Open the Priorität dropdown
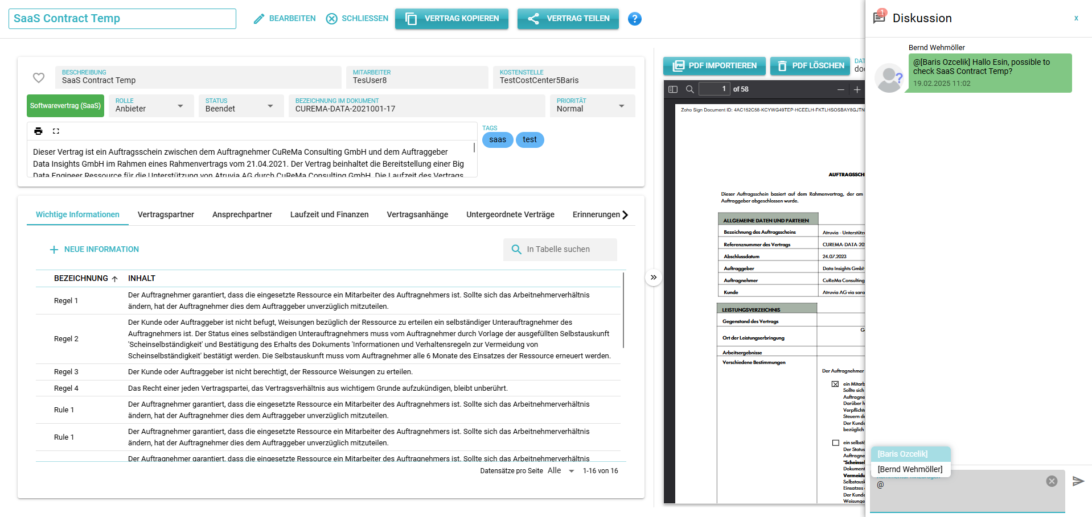The width and height of the screenshot is (1092, 517). 621,106
